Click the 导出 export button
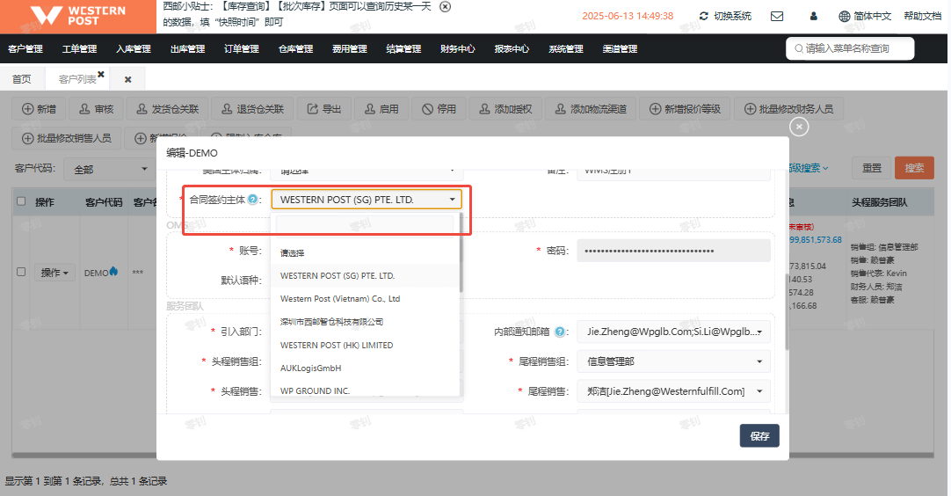 (x=323, y=109)
